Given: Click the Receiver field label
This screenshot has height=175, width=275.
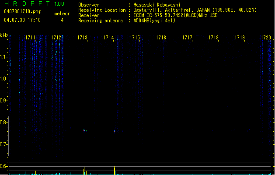Looking at the screenshot, I should coord(89,15).
